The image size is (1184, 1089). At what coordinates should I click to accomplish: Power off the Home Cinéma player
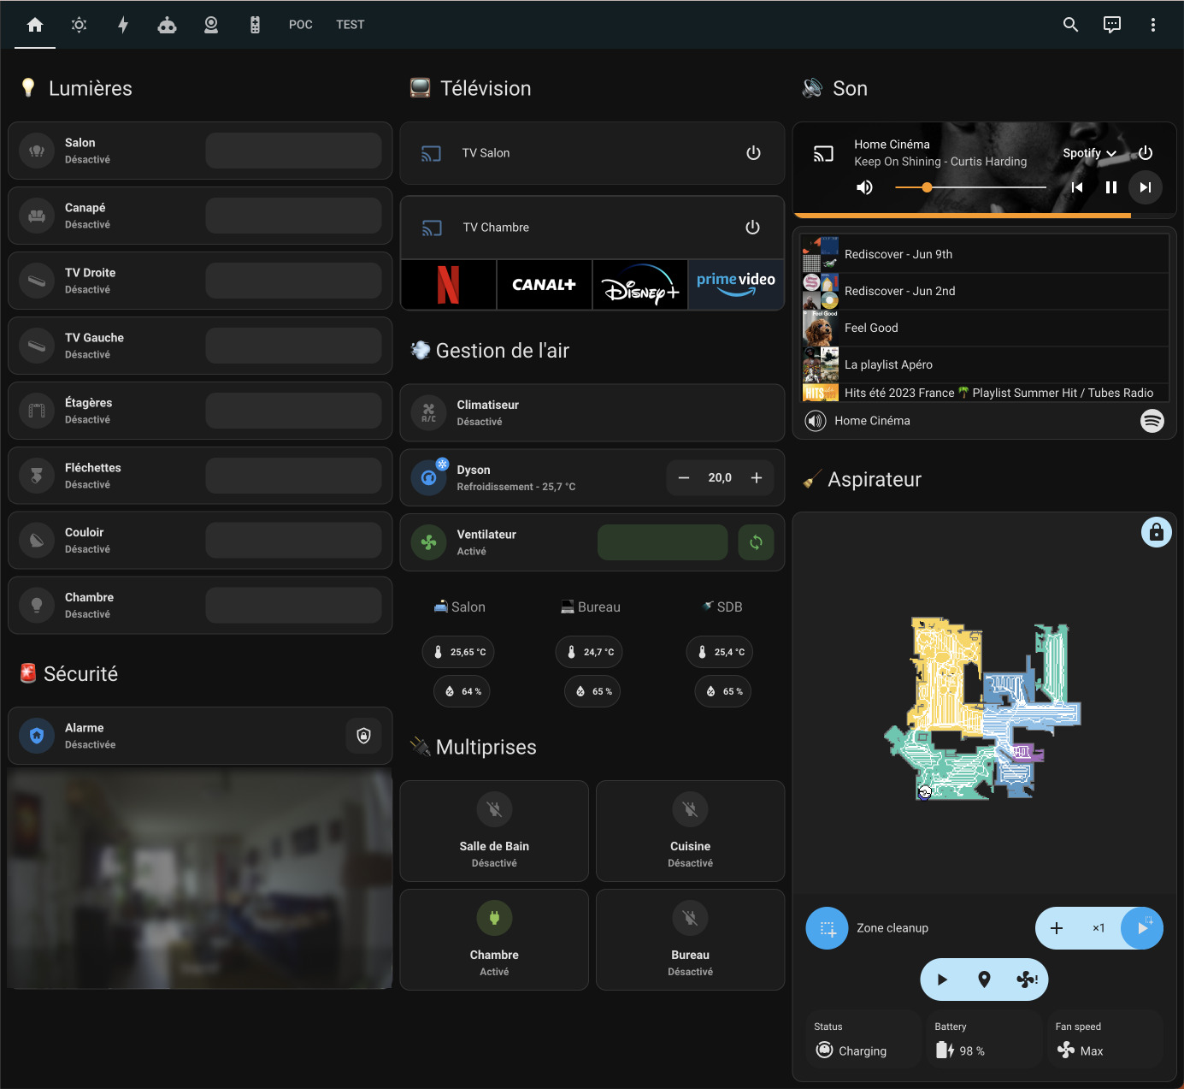pos(1146,153)
